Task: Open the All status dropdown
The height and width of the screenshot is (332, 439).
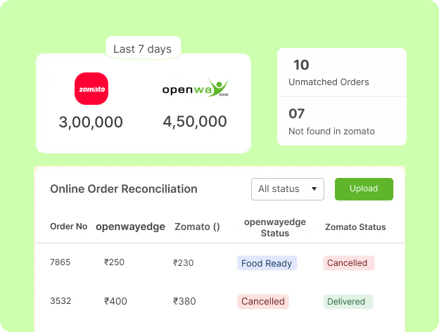Action: coord(288,189)
